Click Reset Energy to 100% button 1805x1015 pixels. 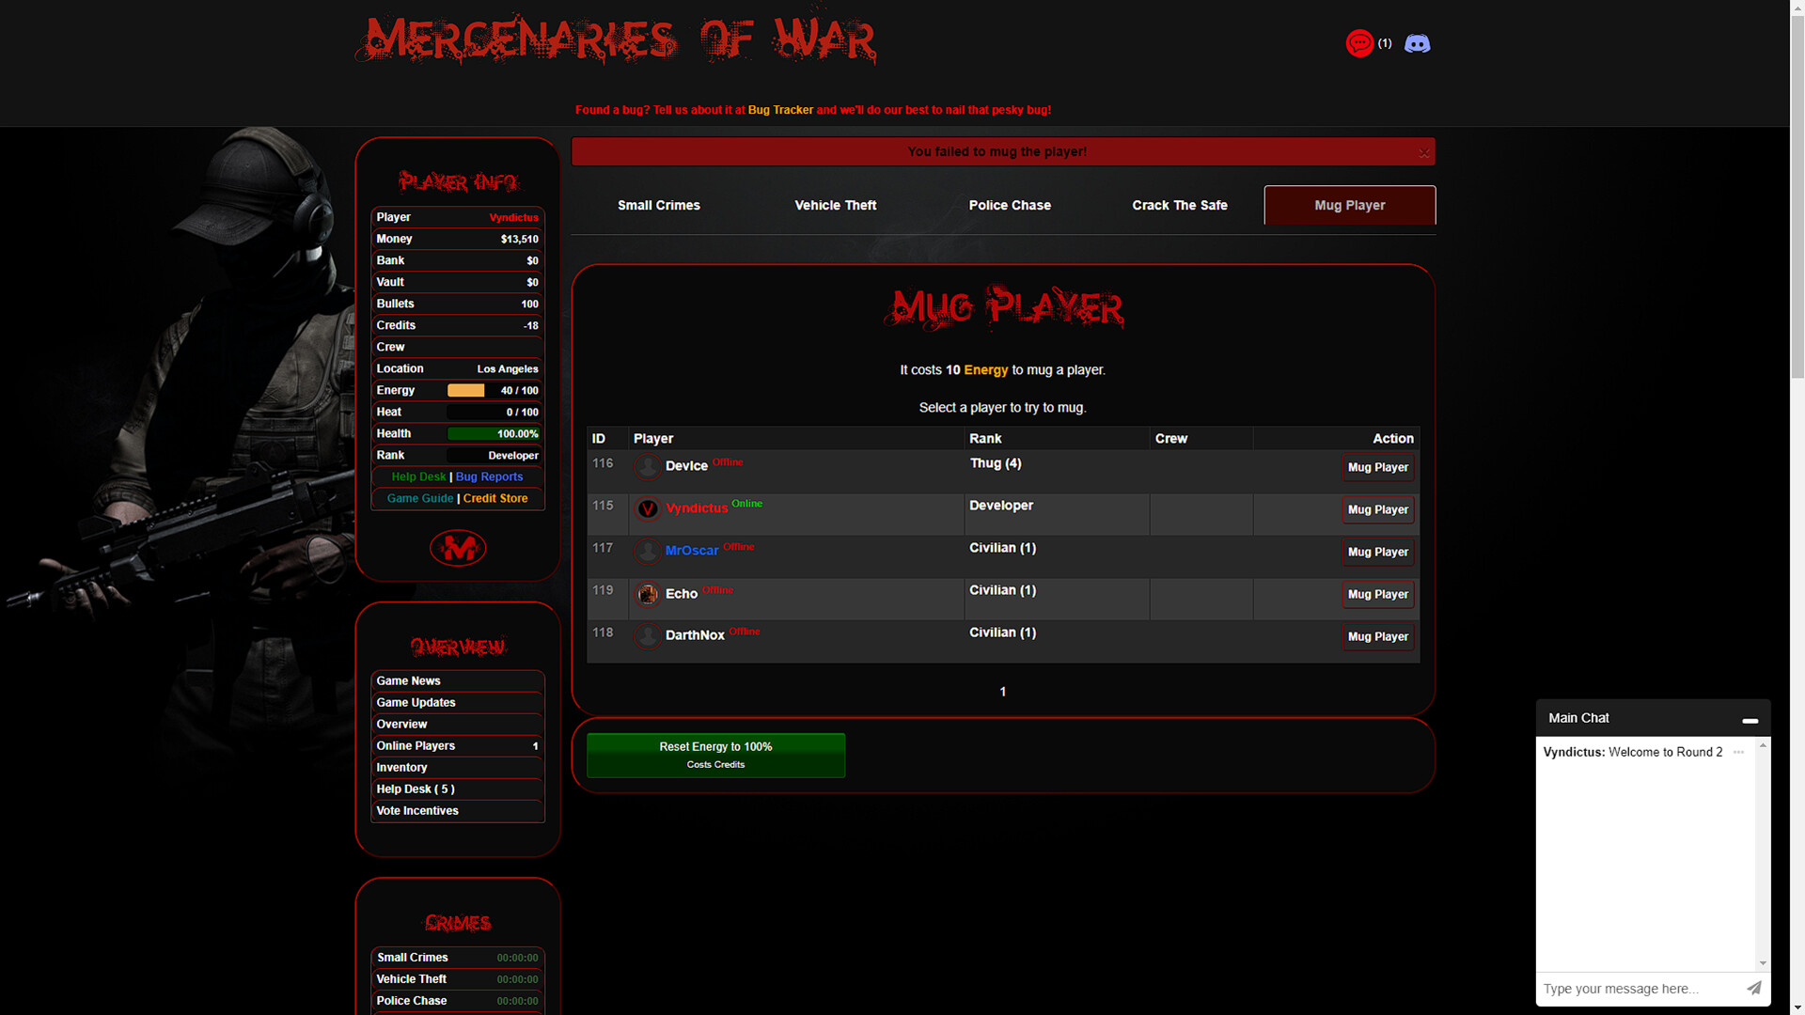coord(715,755)
